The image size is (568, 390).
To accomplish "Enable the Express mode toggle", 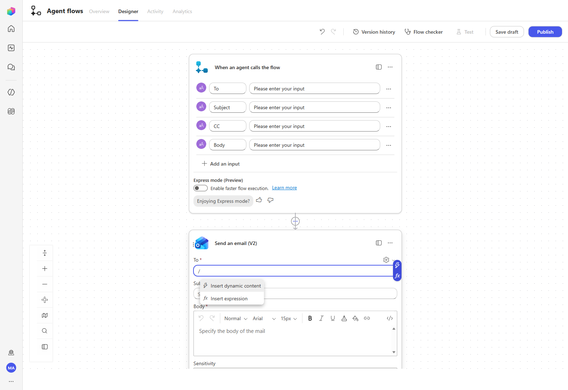I will 201,188.
